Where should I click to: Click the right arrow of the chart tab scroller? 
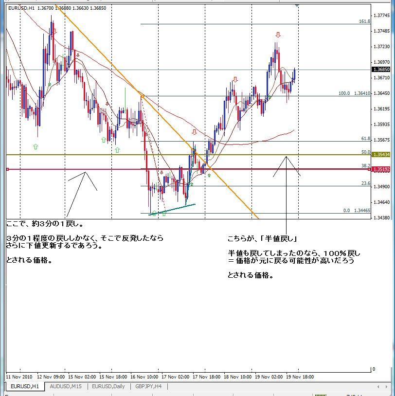[386, 387]
